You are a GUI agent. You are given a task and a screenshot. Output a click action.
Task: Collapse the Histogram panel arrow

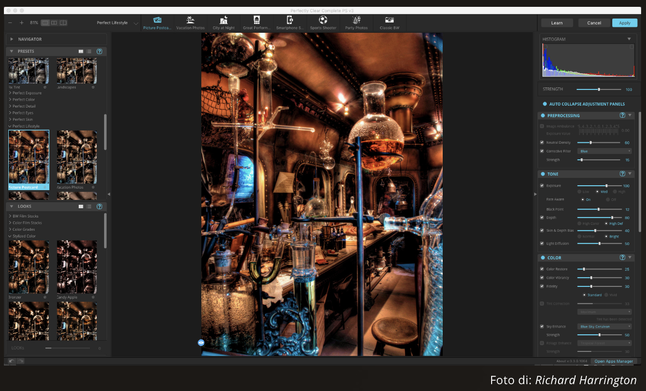tap(629, 39)
